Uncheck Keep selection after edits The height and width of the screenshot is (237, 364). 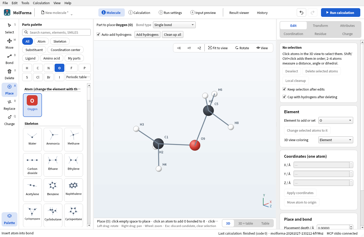tap(284, 89)
